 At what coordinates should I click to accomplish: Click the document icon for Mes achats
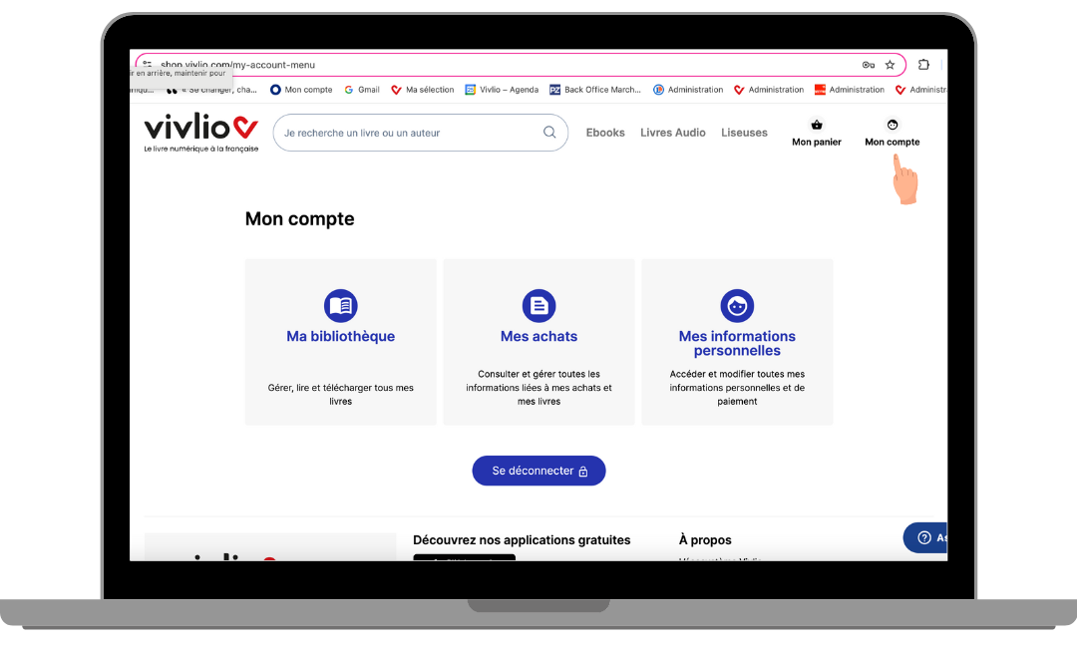point(539,305)
